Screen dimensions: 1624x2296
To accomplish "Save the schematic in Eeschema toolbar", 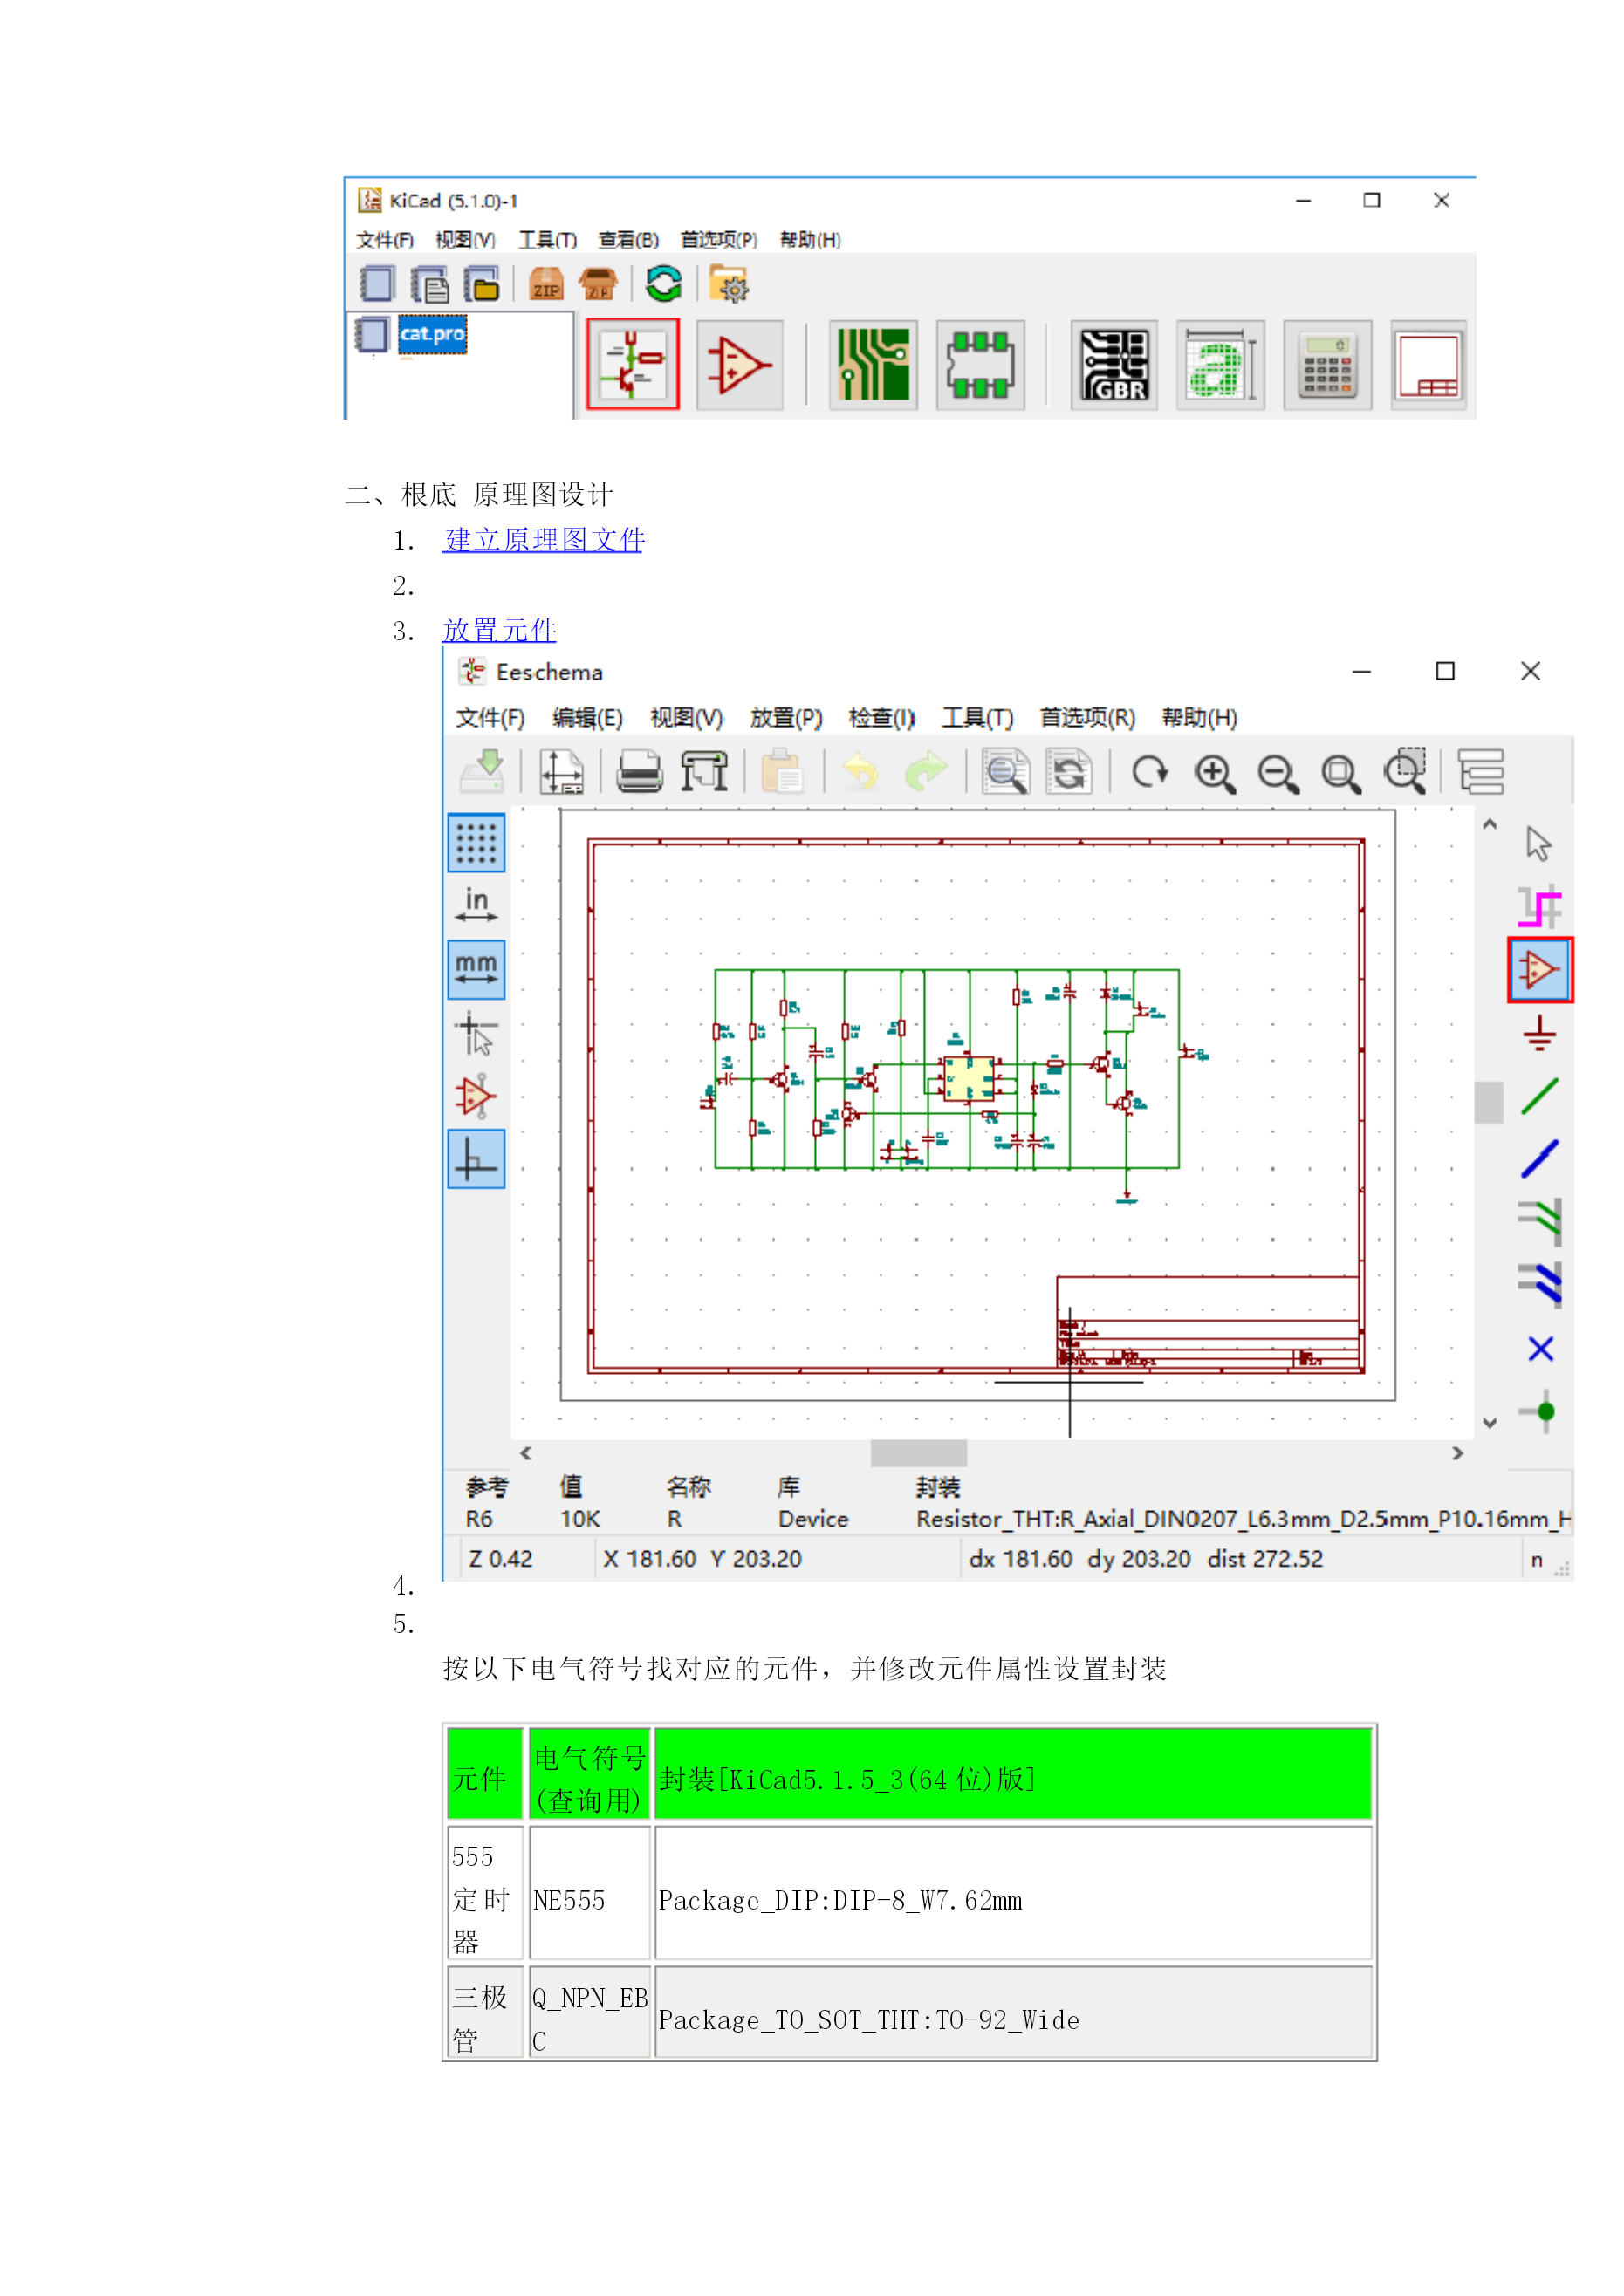I will pyautogui.click(x=483, y=771).
